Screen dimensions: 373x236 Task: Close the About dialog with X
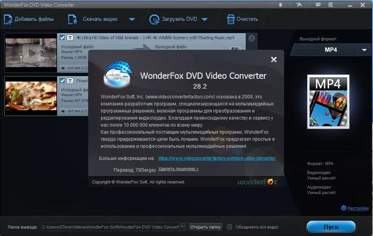pyautogui.click(x=274, y=60)
